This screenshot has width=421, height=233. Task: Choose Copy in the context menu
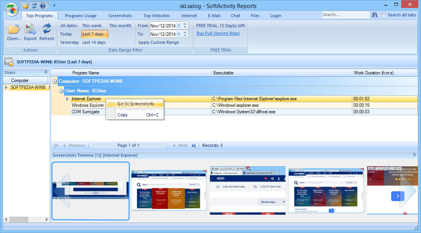(135, 115)
